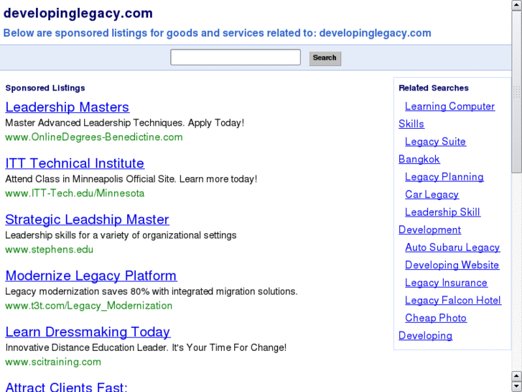Click the 'Sponsored Listings' heading
522x392 pixels.
coord(45,88)
